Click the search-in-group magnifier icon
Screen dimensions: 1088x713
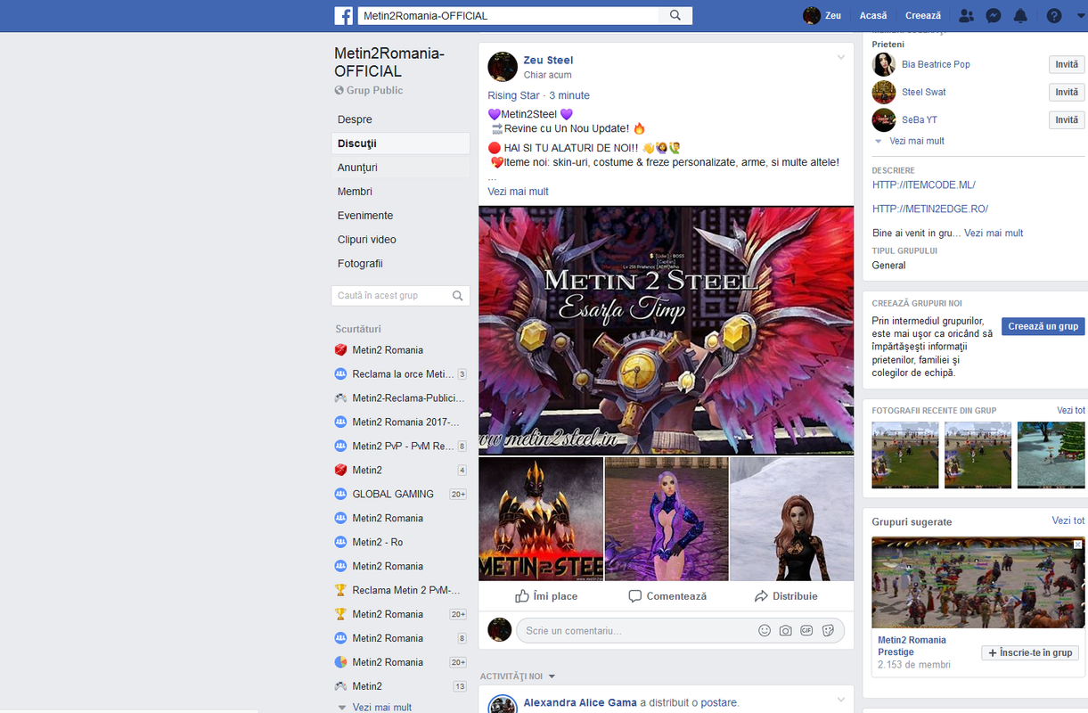point(458,296)
